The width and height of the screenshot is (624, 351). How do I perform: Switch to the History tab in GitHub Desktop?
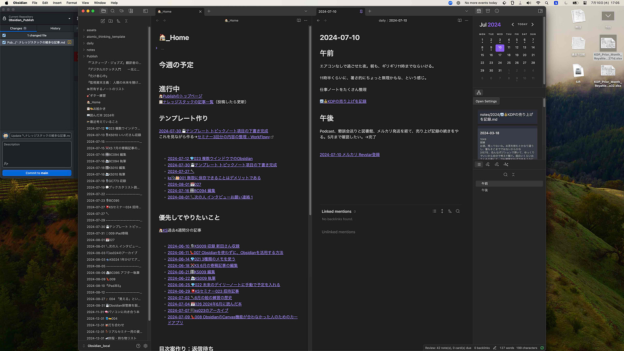55,28
